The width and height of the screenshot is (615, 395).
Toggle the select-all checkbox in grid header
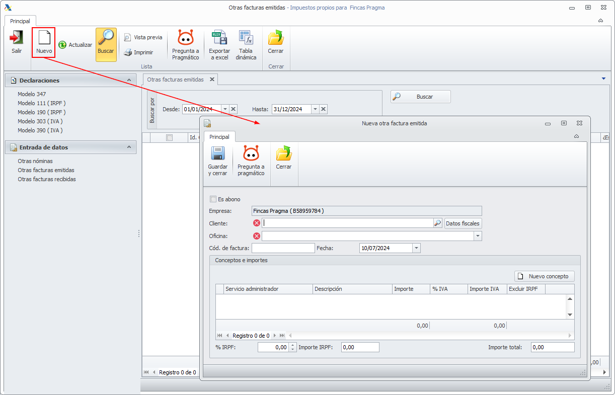click(x=169, y=137)
